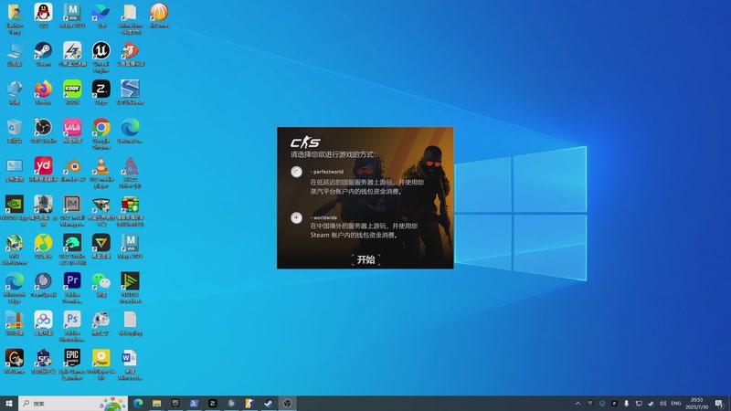Open the Unreal Engine desktop shortcut
This screenshot has height=411, width=731.
pyautogui.click(x=101, y=57)
